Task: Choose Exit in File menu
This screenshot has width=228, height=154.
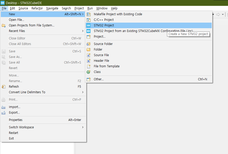Action: point(43,138)
